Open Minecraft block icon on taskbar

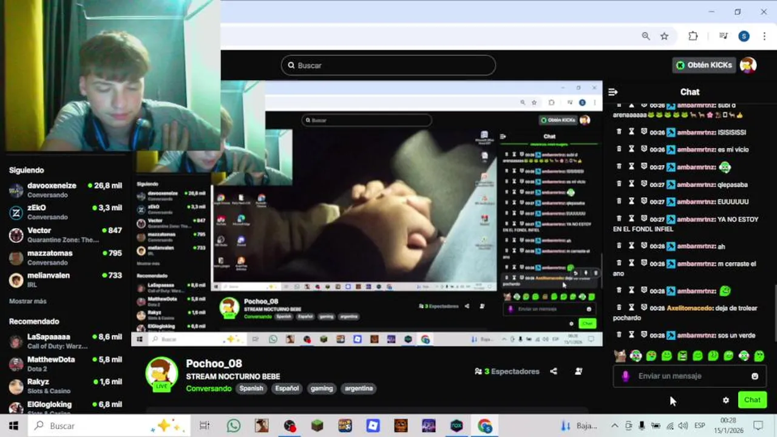pyautogui.click(x=317, y=425)
